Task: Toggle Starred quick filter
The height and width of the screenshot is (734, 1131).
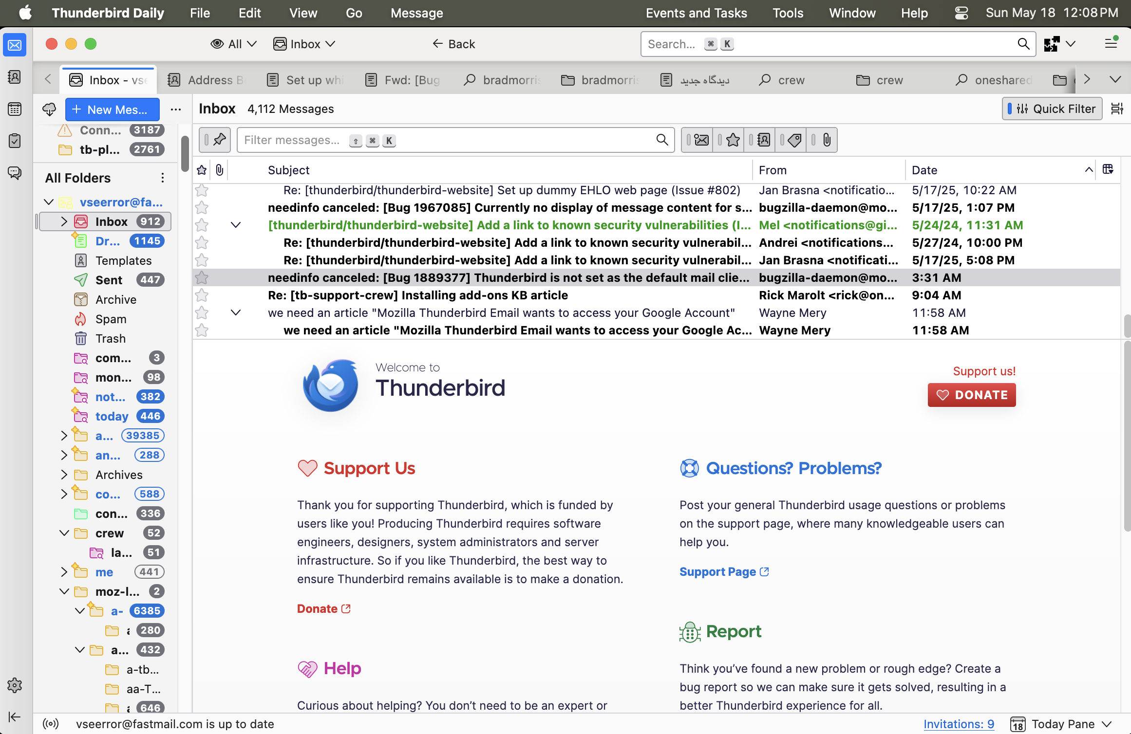Action: [x=729, y=140]
